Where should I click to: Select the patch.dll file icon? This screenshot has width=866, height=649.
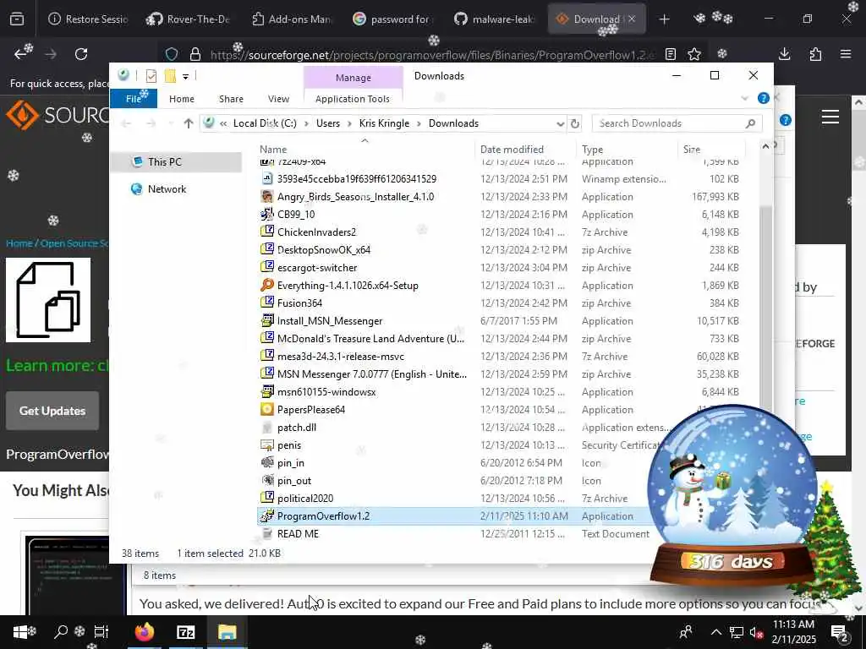(266, 427)
